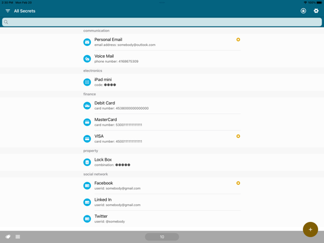Click the search field
Viewport: 324px width, 243px height.
tap(162, 22)
